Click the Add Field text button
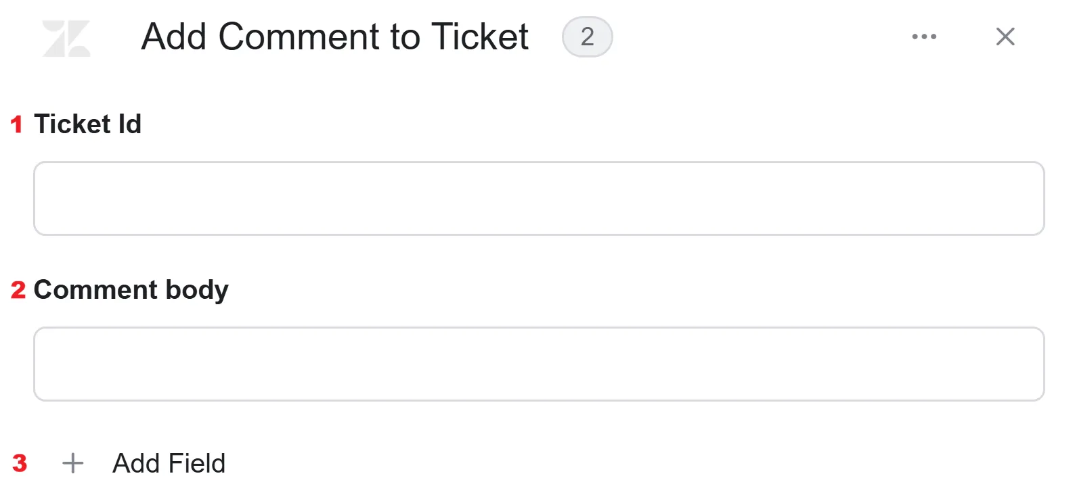 pos(169,463)
